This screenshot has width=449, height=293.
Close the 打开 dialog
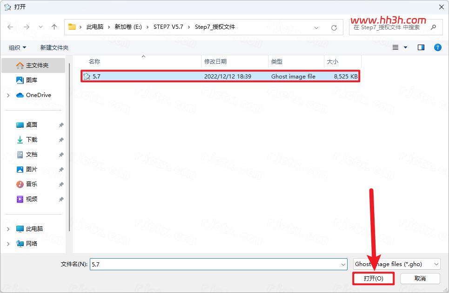(x=441, y=7)
